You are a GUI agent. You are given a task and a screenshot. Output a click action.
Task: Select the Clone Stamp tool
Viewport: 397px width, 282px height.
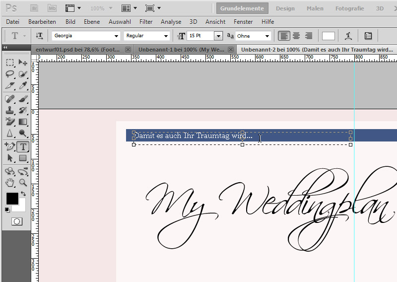pos(10,110)
